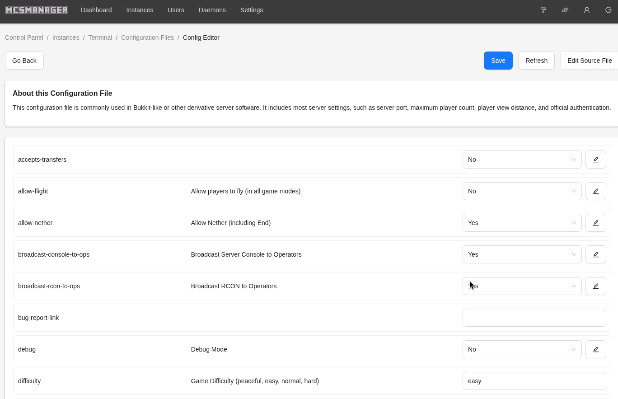Open debug mode value dropdown
Viewport: 618px width, 399px height.
pos(522,349)
